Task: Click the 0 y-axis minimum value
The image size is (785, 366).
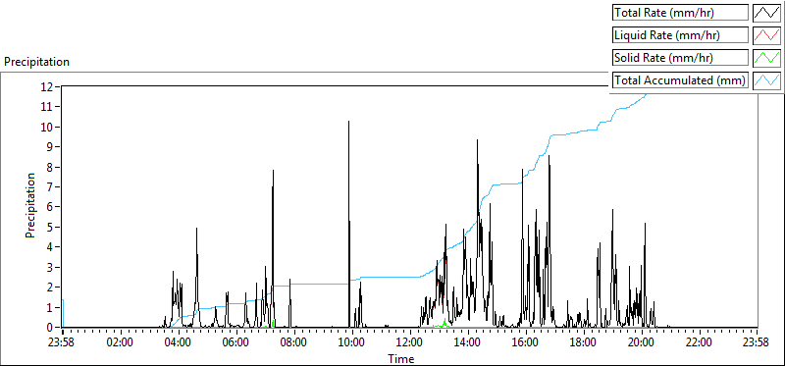Action: 50,327
